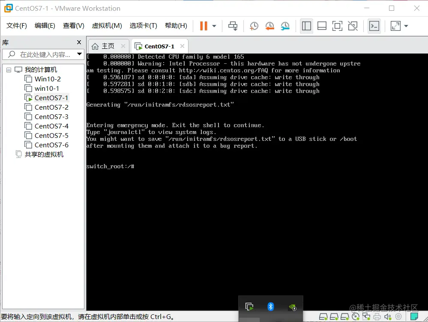This screenshot has width=428, height=322.
Task: Open the stretch display dropdown arrow
Action: 406,26
